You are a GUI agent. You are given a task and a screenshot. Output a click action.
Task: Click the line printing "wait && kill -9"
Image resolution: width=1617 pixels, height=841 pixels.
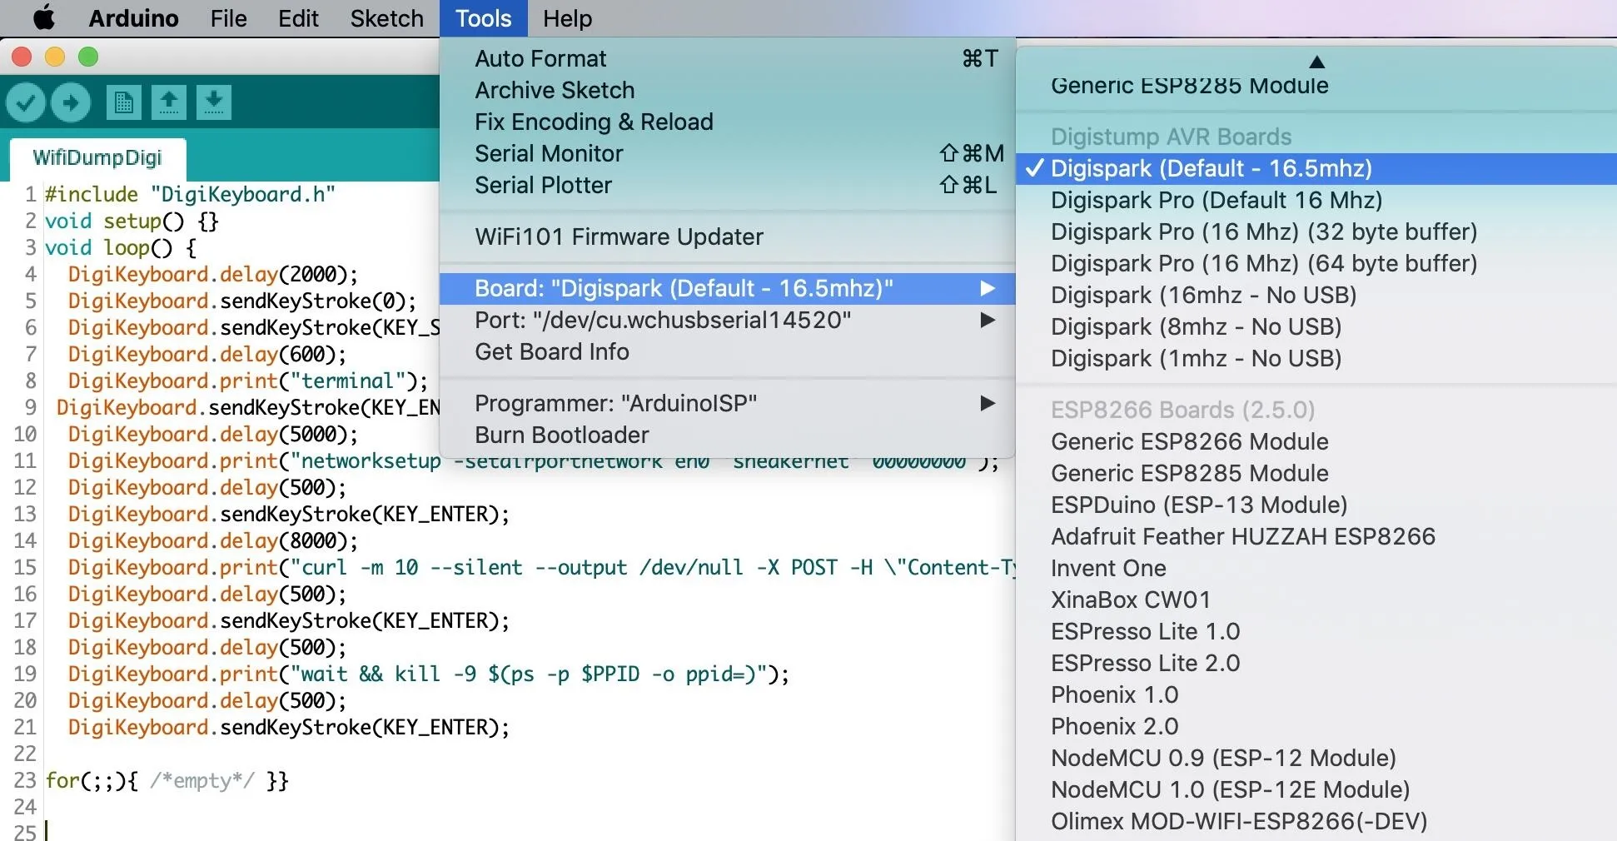[429, 674]
